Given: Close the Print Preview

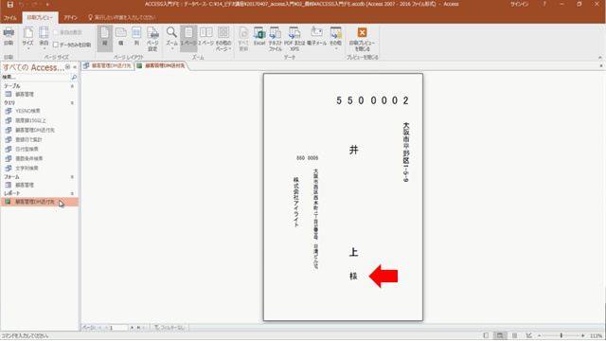Looking at the screenshot, I should [362, 39].
